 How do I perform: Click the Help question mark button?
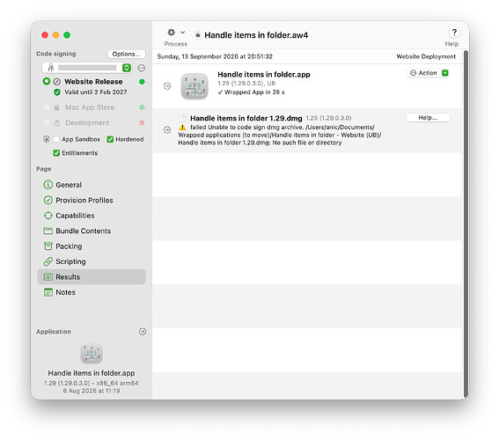click(454, 33)
